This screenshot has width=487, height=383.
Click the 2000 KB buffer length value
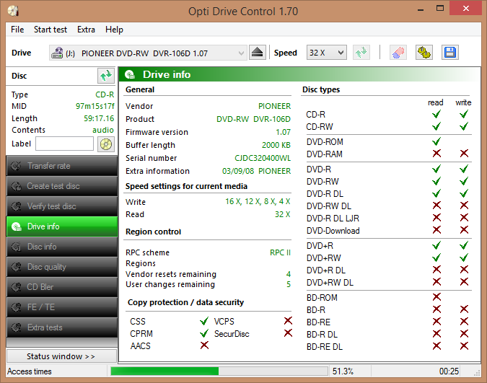pyautogui.click(x=276, y=145)
